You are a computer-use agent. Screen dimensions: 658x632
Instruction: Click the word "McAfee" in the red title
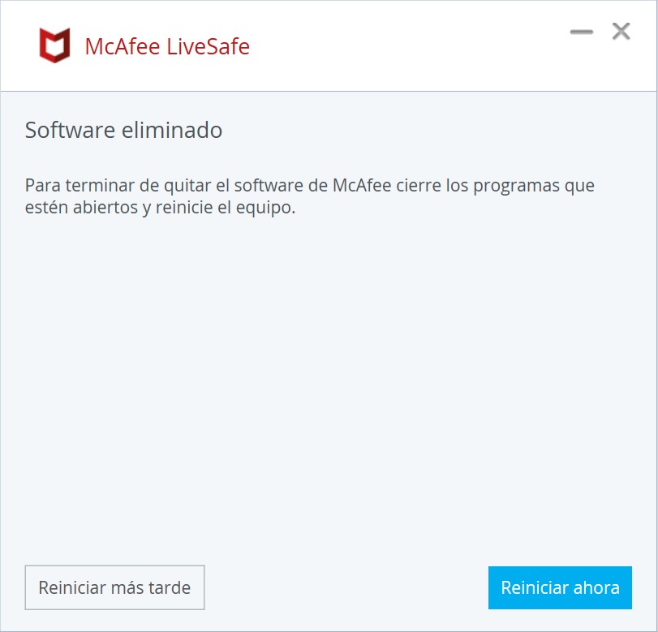123,46
